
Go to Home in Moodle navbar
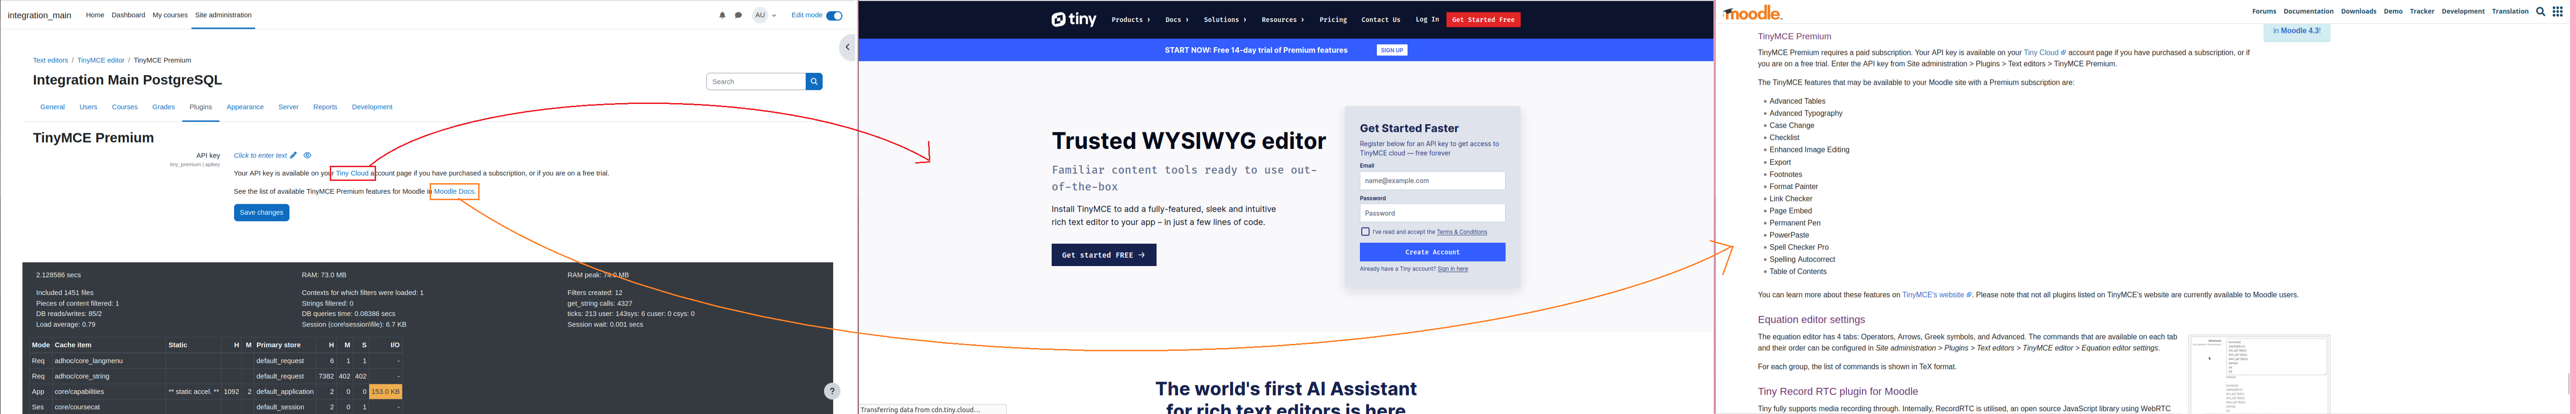(95, 15)
